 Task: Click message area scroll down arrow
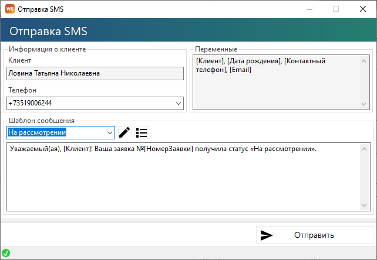coord(365,205)
